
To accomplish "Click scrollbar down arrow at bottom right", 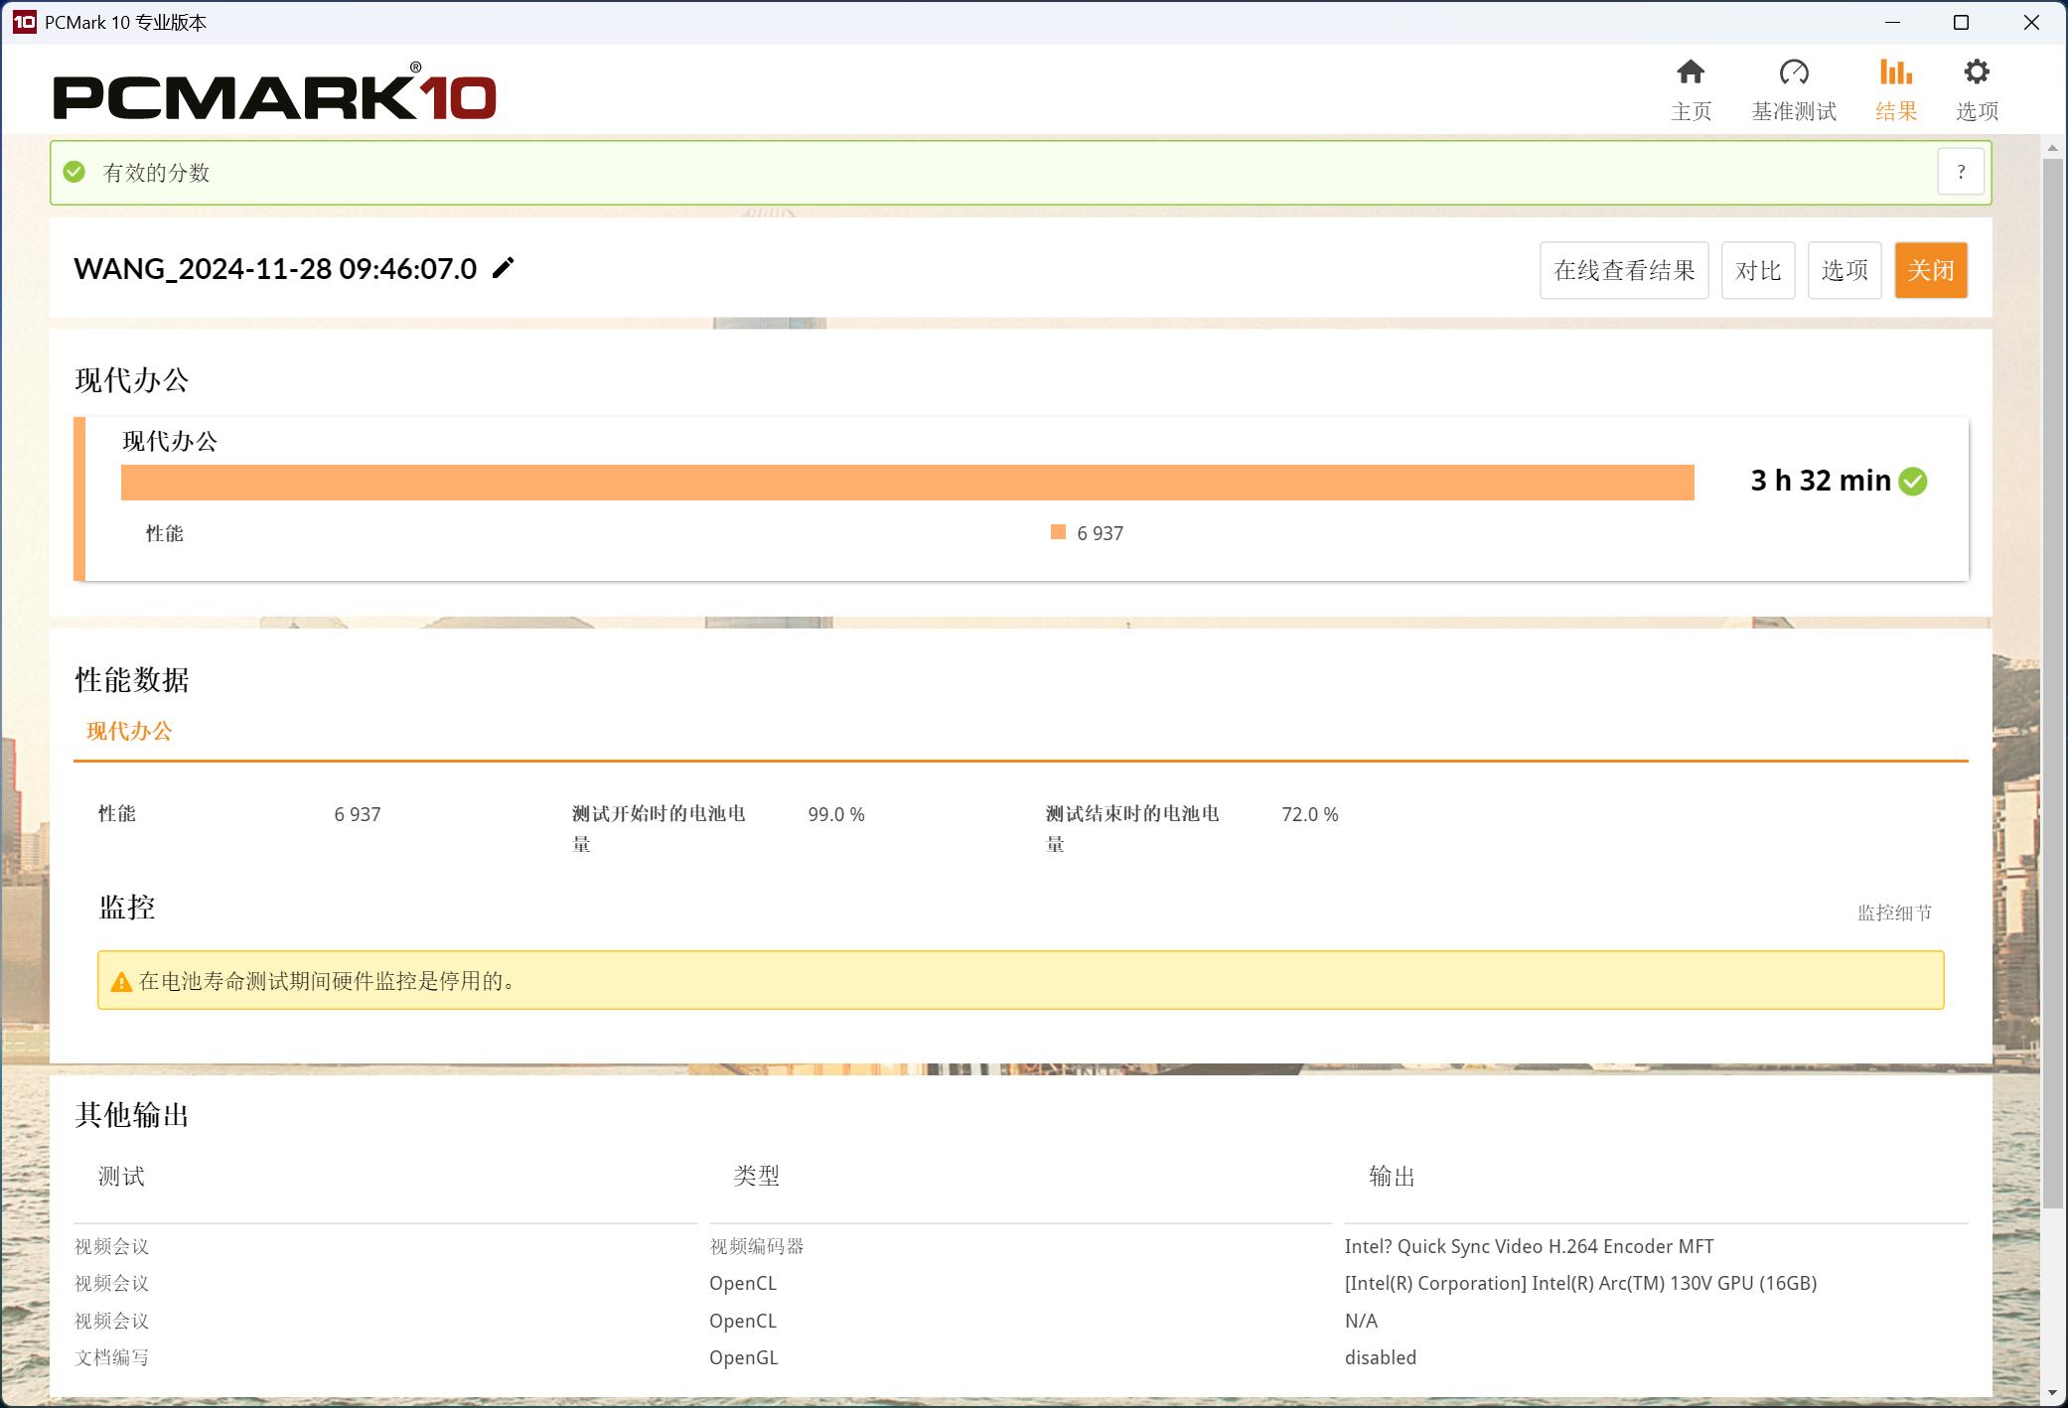I will point(2052,1393).
